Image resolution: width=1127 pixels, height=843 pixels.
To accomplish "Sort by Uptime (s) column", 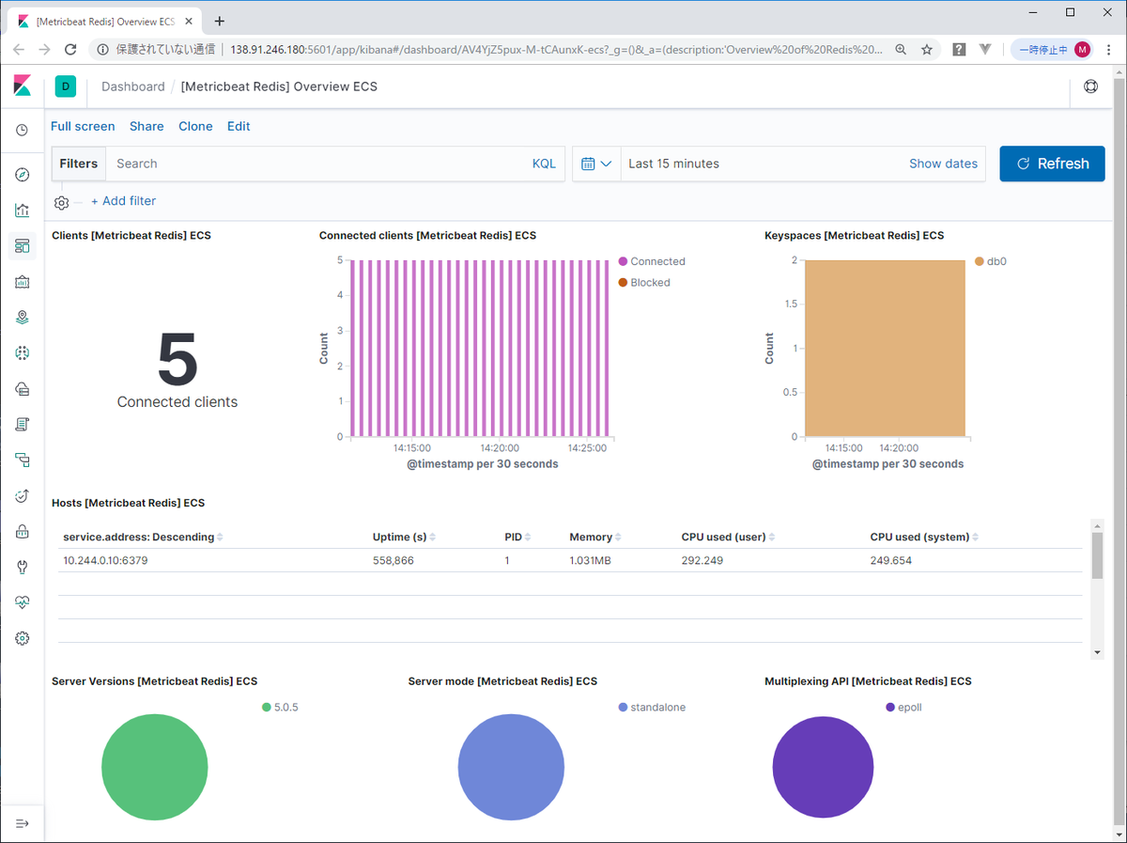I will (404, 538).
